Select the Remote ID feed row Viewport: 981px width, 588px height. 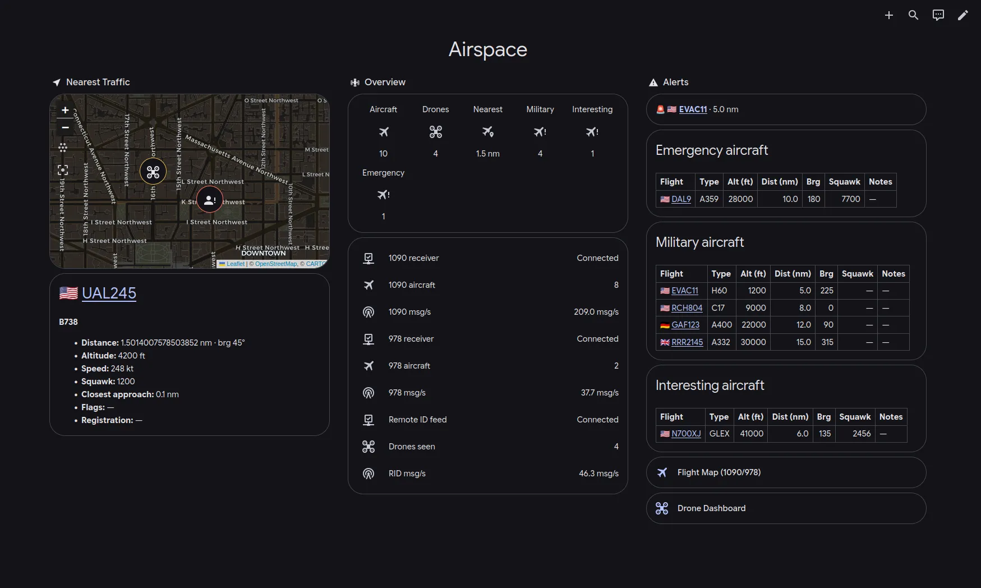click(x=488, y=420)
